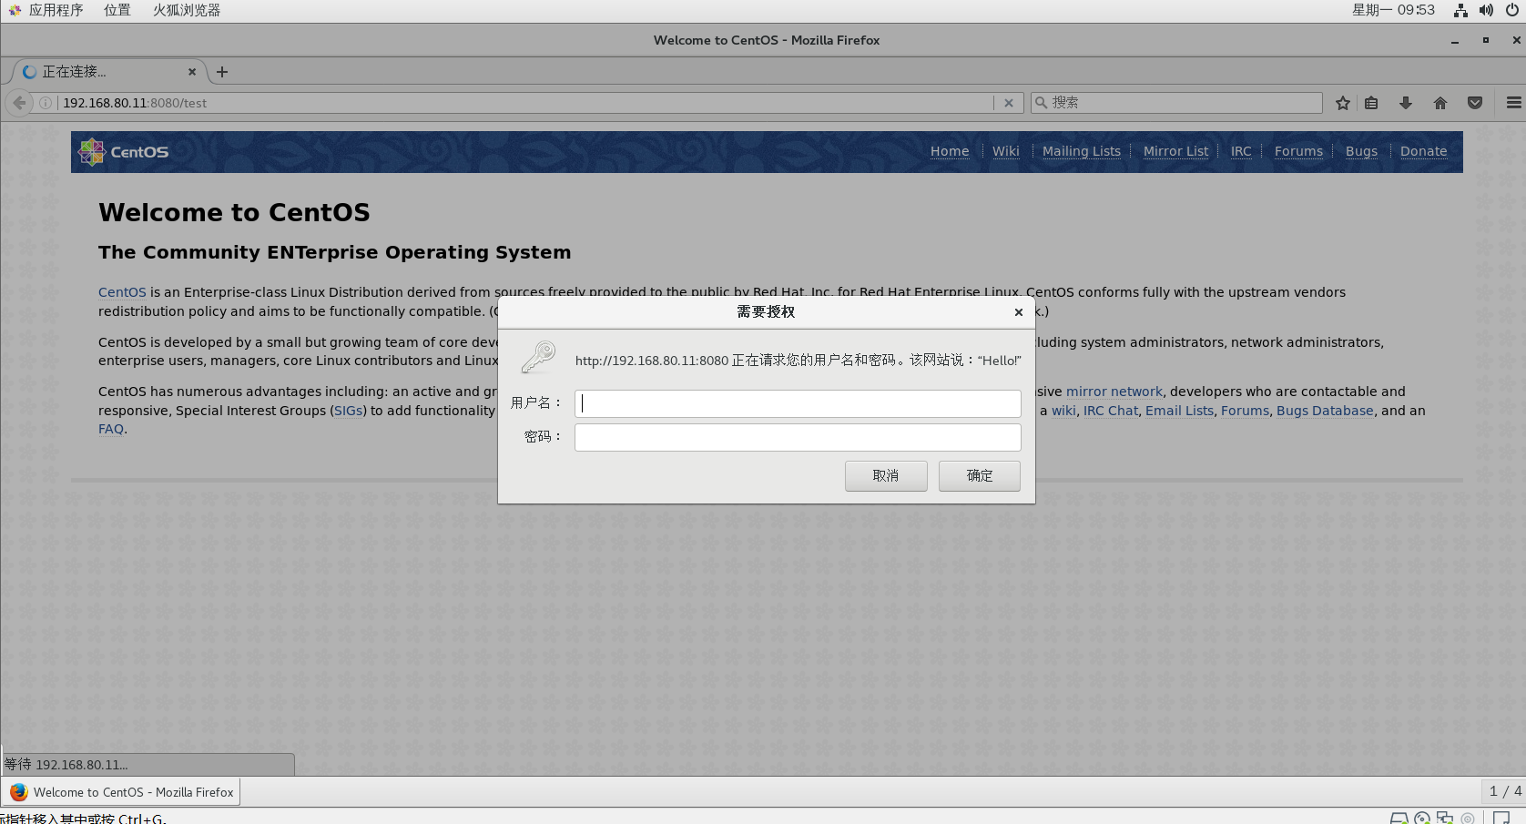This screenshot has width=1526, height=824.
Task: Click the Forums link in paragraph
Action: pyautogui.click(x=1245, y=411)
